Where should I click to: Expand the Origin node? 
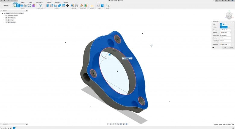[x=4, y=20]
